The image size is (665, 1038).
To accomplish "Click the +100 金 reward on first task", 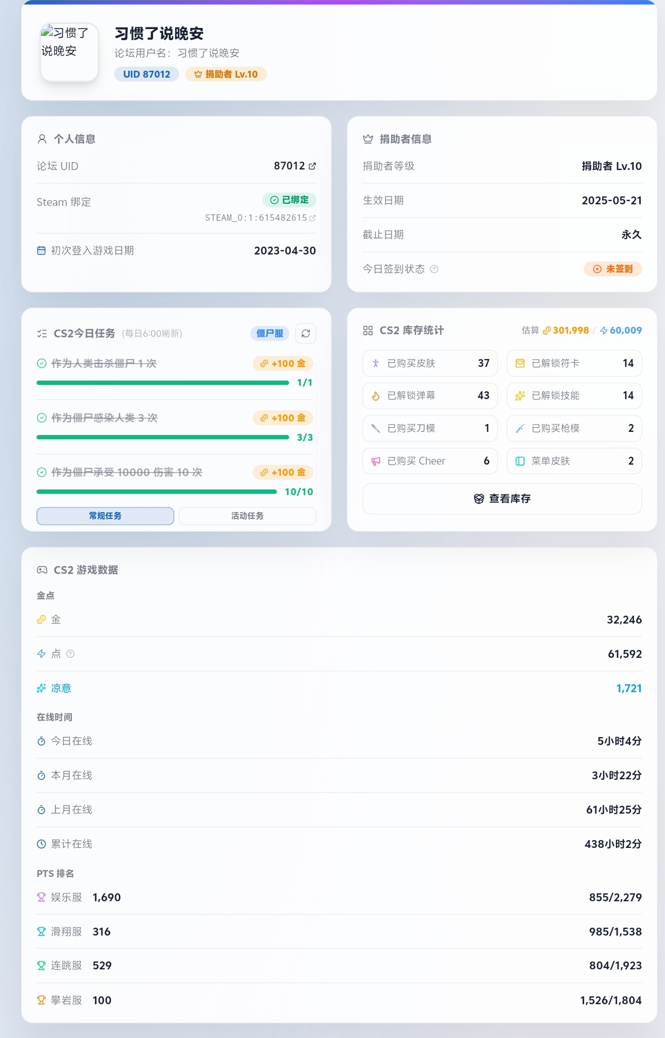I will point(283,364).
